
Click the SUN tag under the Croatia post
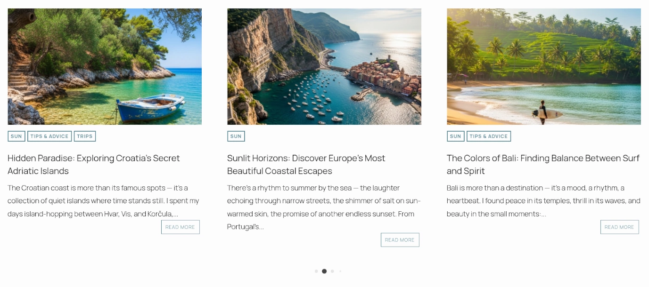coord(16,136)
